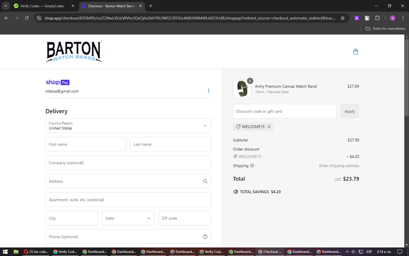This screenshot has height=256, width=409.
Task: Click the ESP language indicator
Action: tap(369, 252)
